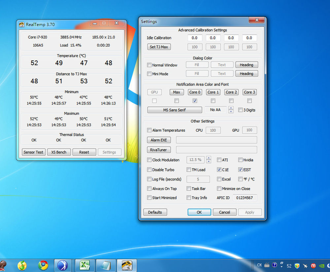This screenshot has height=272, width=330.
Task: Enable Minimize on Close checkbox
Action: (x=219, y=188)
